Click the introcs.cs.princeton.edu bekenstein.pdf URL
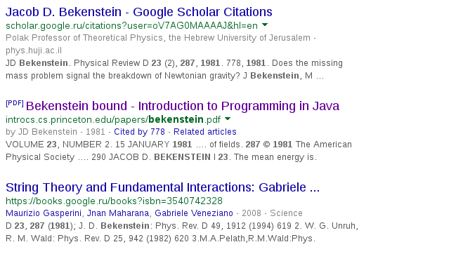The height and width of the screenshot is (261, 463). [x=113, y=120]
